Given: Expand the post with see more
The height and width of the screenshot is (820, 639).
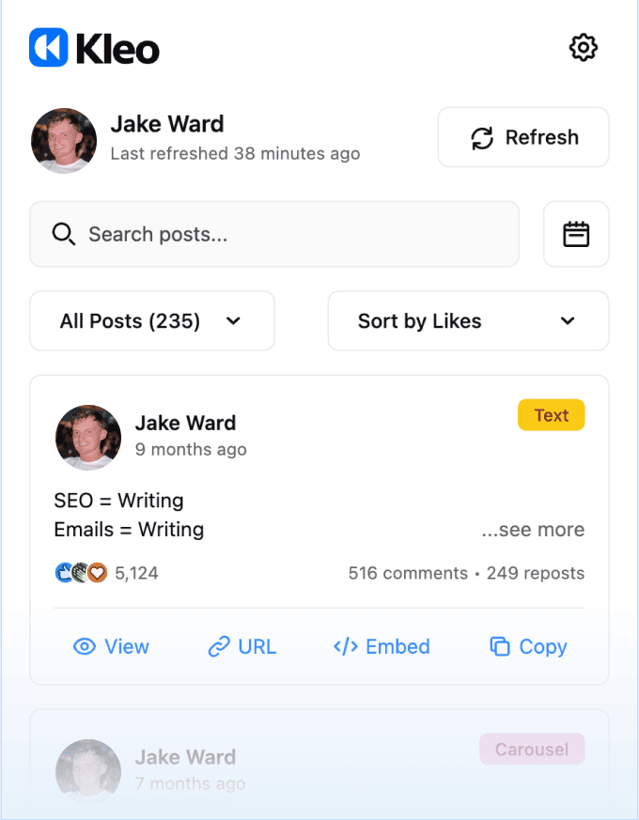Looking at the screenshot, I should click(533, 530).
